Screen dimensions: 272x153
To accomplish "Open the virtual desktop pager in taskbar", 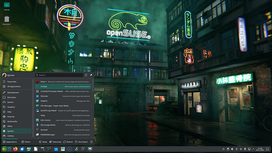I will [x=9, y=149].
